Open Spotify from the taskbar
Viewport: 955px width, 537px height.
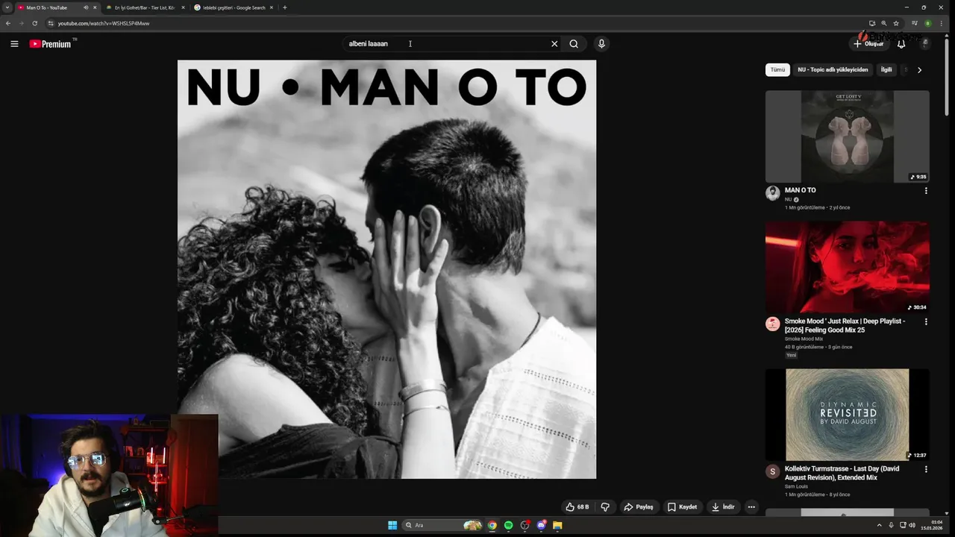509,525
